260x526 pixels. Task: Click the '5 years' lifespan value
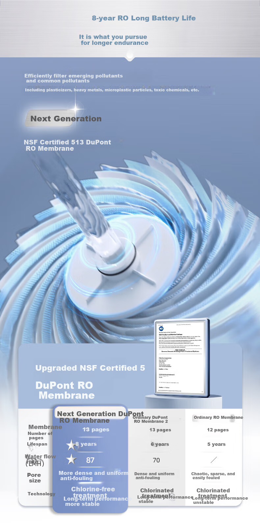point(216,444)
